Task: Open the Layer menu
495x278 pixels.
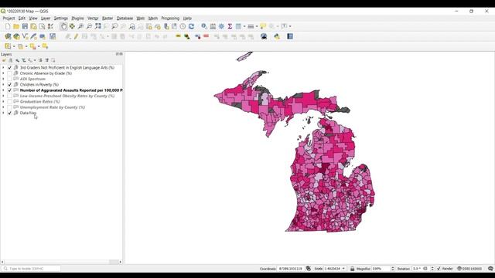Action: click(46, 19)
